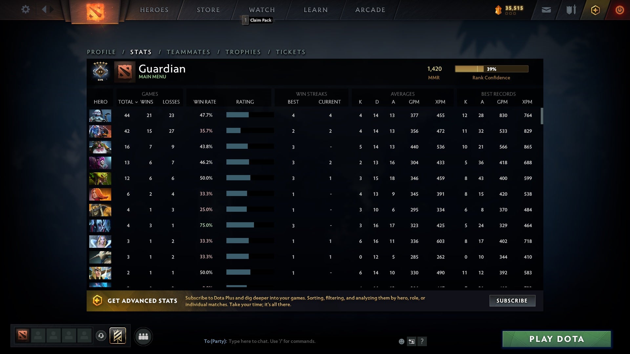Open the ARCADE menu
630x354 pixels.
tap(370, 10)
